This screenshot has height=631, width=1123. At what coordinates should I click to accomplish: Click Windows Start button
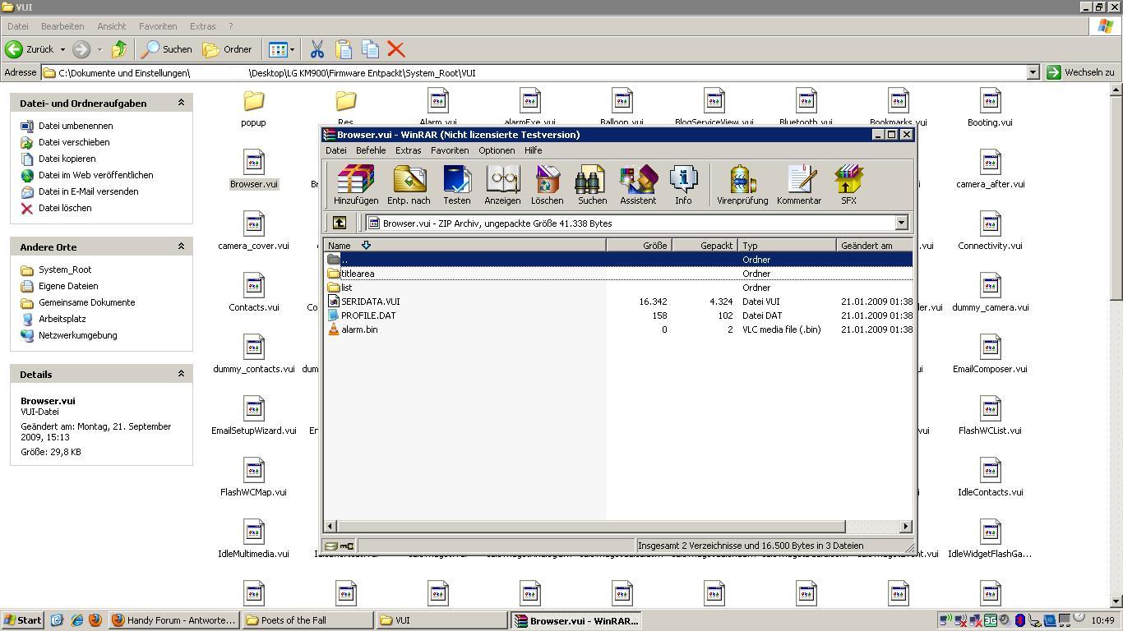click(23, 620)
